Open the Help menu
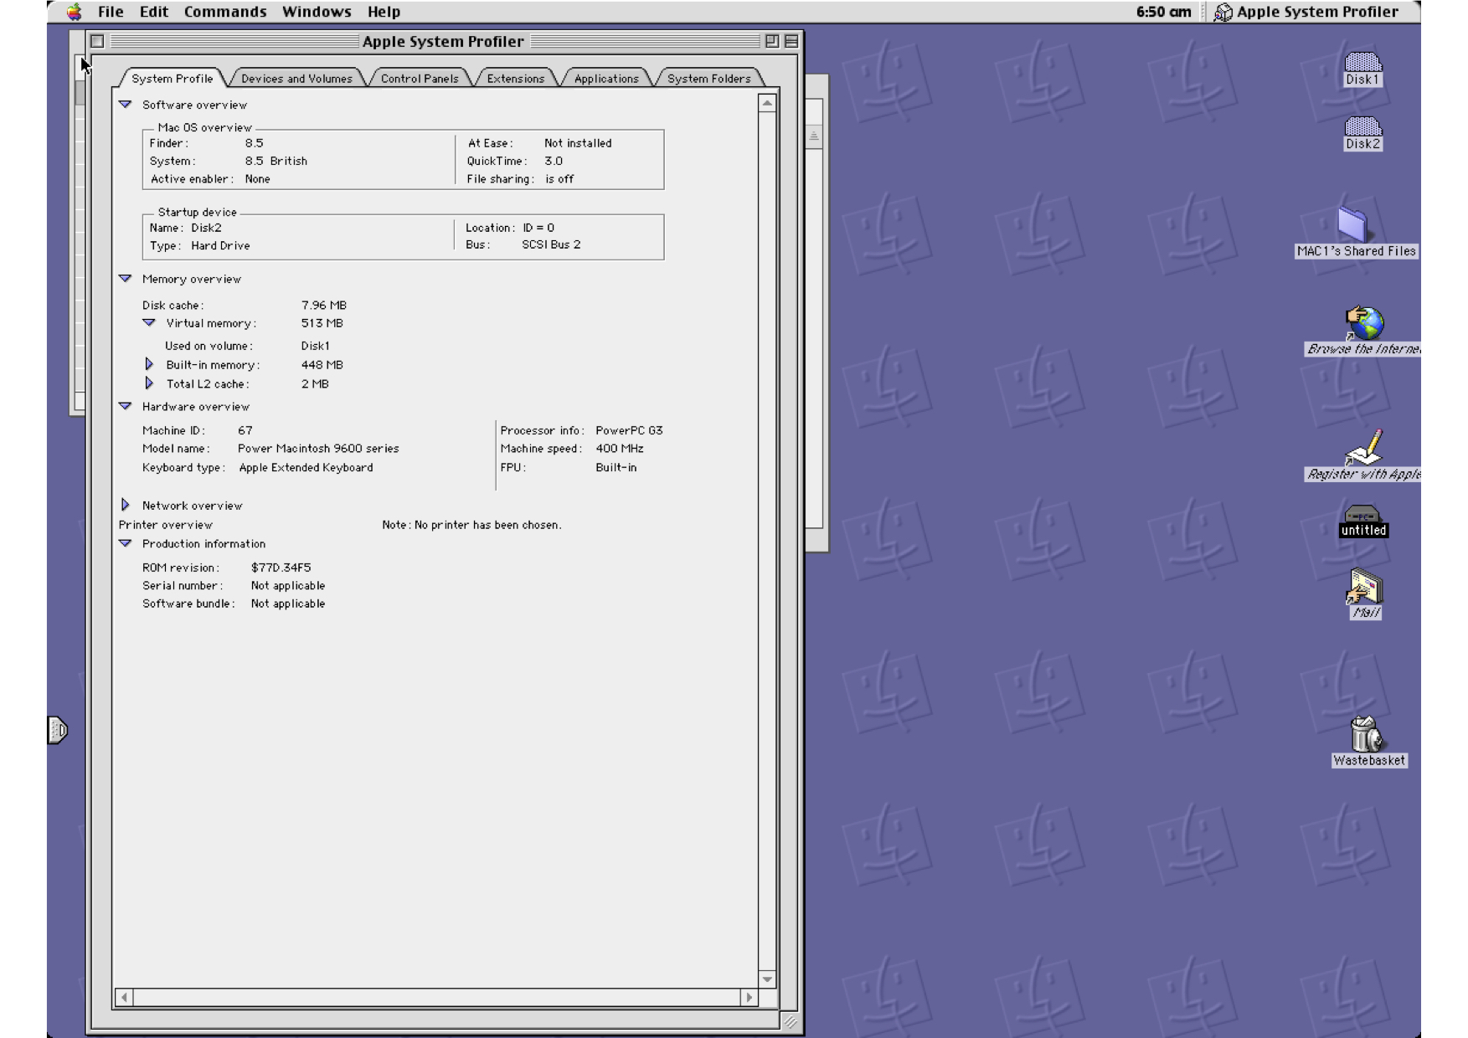 (384, 12)
